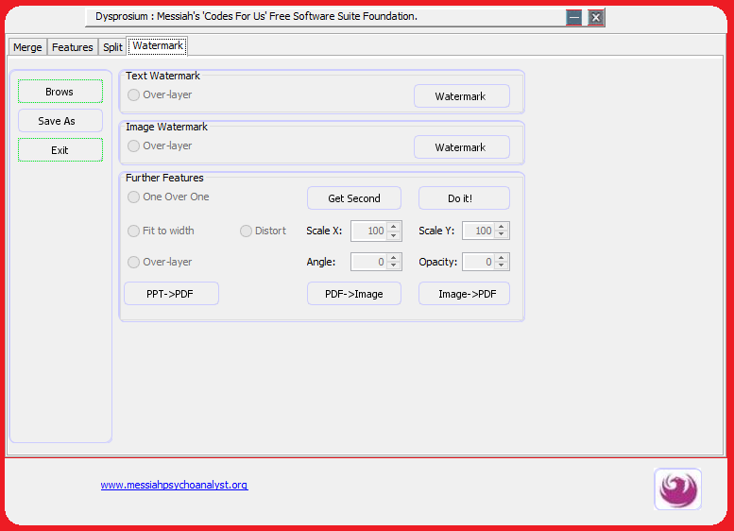Click the Save As button
The width and height of the screenshot is (734, 531).
(60, 121)
